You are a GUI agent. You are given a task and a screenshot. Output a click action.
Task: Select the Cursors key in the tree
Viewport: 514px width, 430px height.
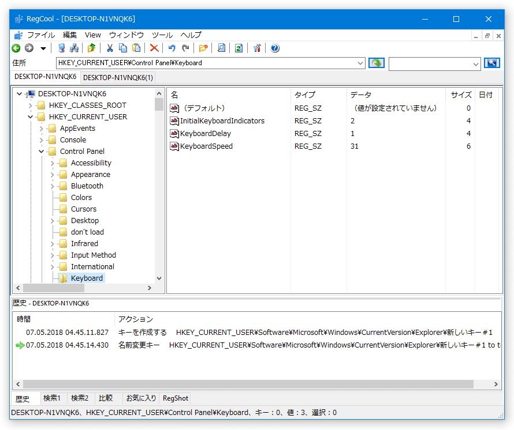(84, 209)
